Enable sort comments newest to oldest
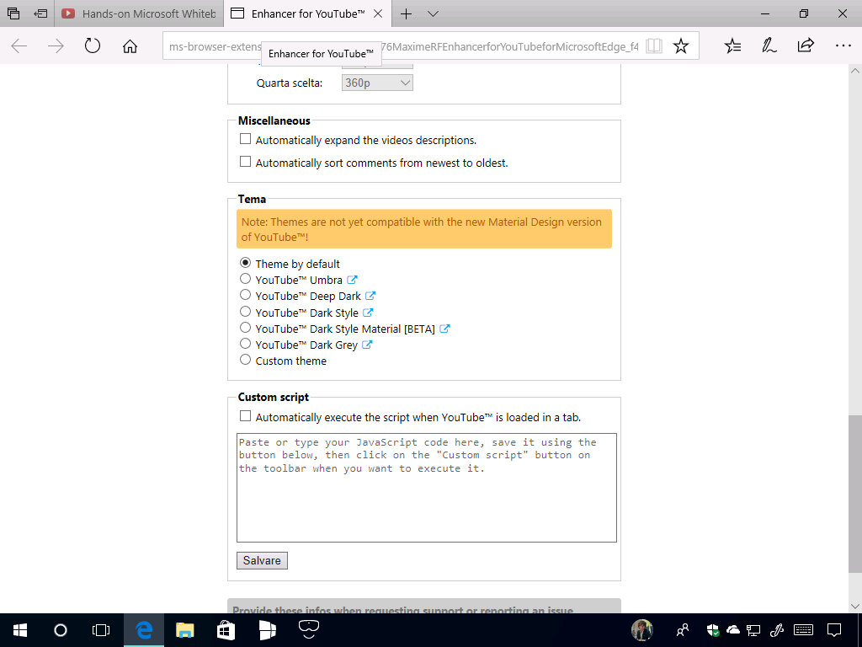862x647 pixels. pyautogui.click(x=245, y=162)
